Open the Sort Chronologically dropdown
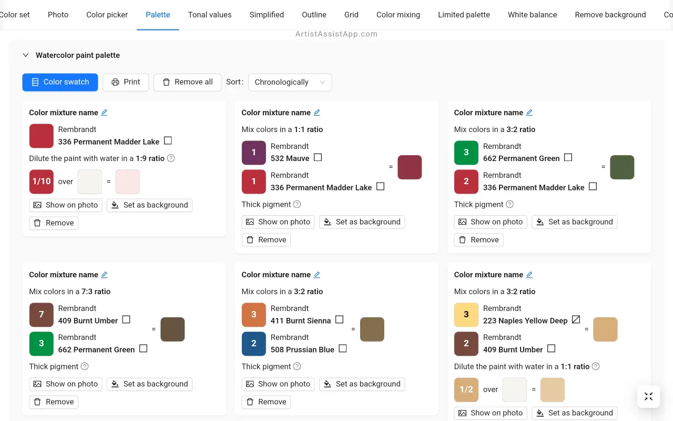The height and width of the screenshot is (421, 673). pos(290,82)
